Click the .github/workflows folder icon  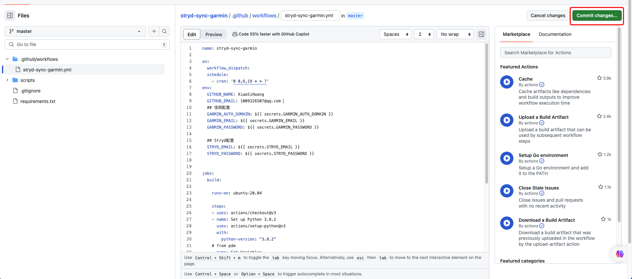point(15,59)
